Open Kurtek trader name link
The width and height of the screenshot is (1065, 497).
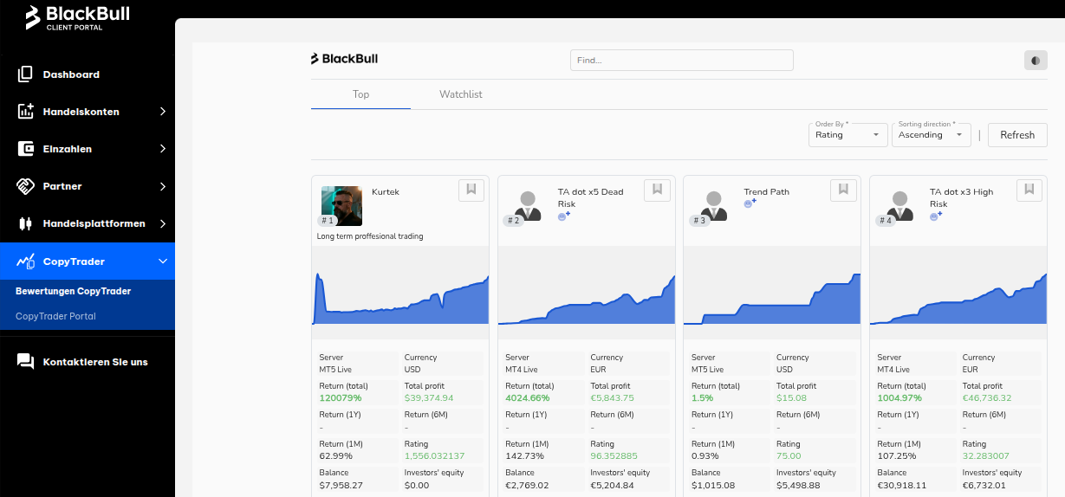tap(386, 192)
